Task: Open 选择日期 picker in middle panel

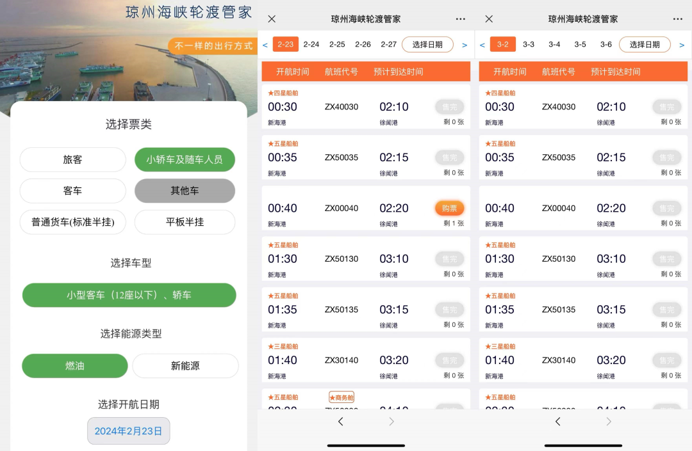Action: 427,45
